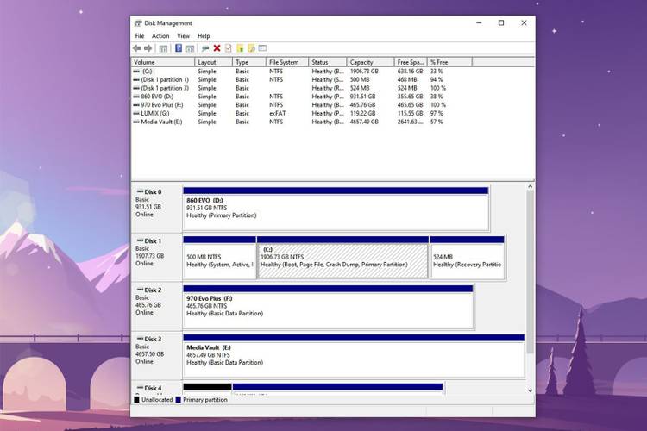
Task: Open the View menu
Action: point(183,36)
